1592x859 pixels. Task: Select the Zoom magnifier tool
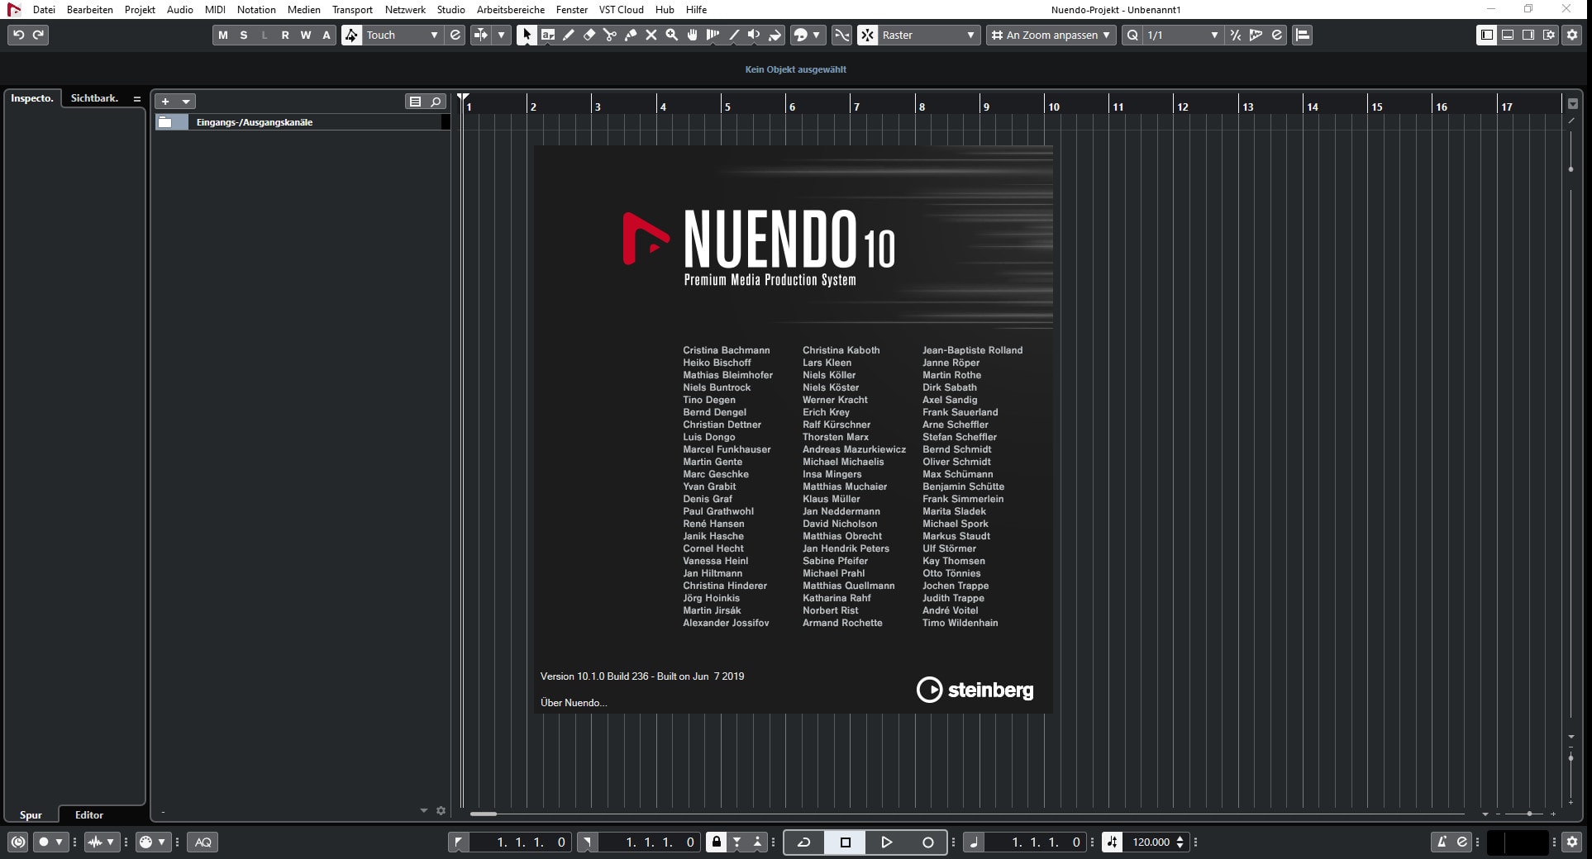coord(671,35)
